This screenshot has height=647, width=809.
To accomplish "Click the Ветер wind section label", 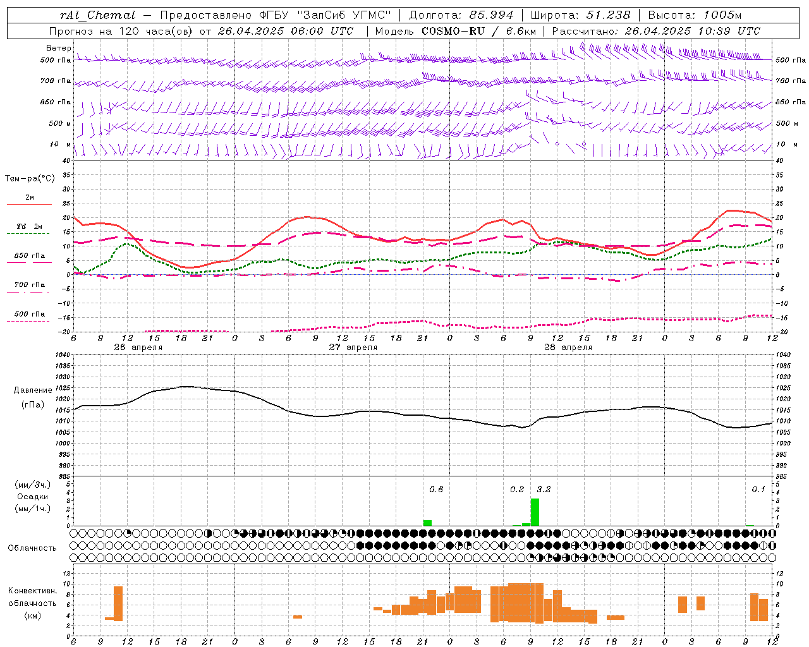I will [59, 48].
